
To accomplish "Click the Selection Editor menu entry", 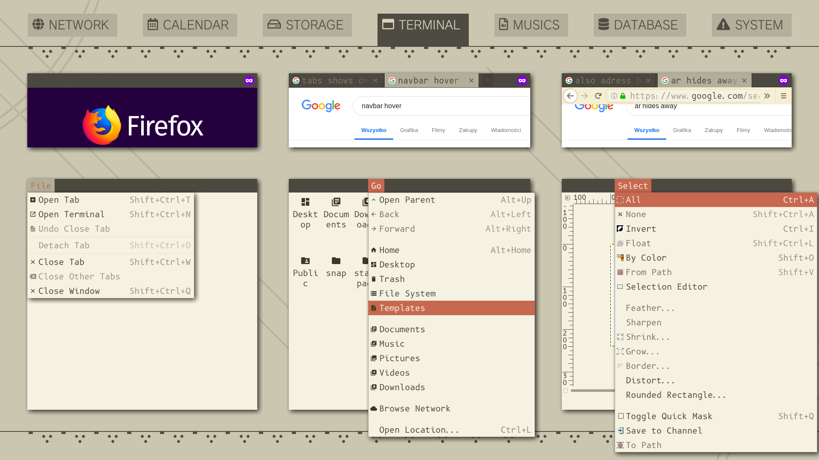I will point(666,287).
